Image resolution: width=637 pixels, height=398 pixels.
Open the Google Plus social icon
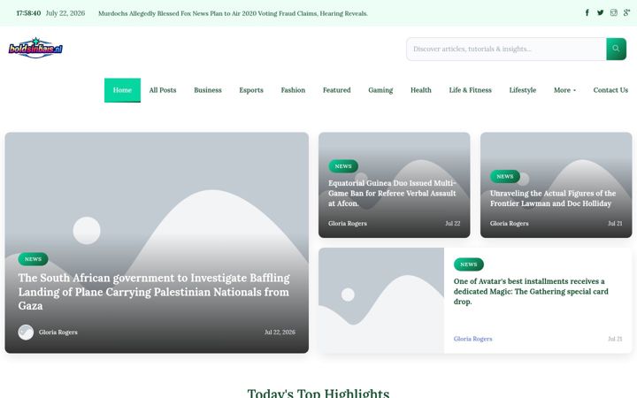627,13
